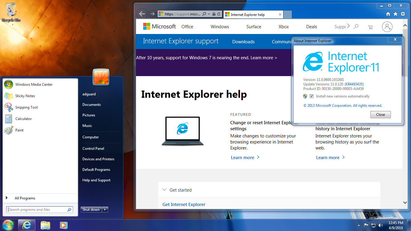Click the URL address bar field
This screenshot has width=411, height=231.
pyautogui.click(x=183, y=14)
